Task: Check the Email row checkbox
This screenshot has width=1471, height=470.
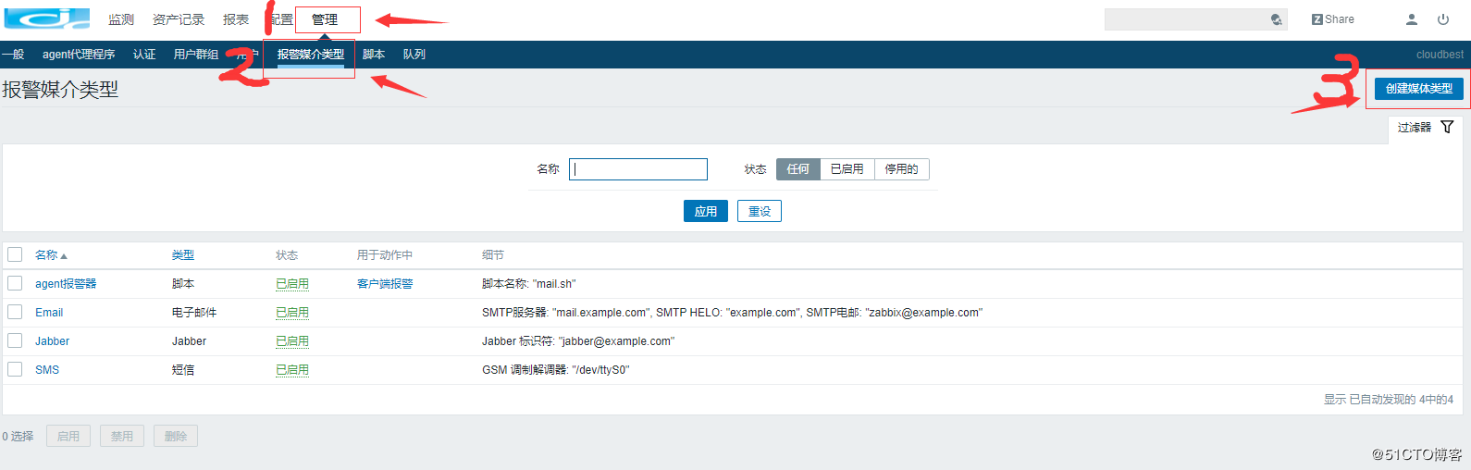Action: 15,312
